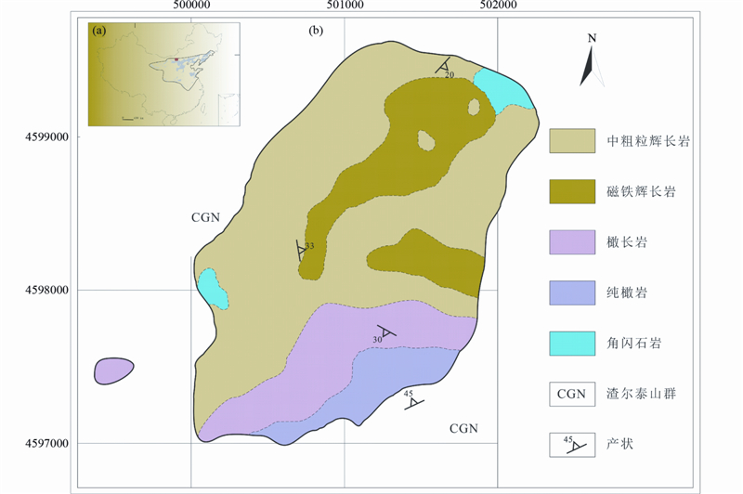Select the isolated purple polygon left of the map
Image resolution: width=743 pixels, height=494 pixels.
114,370
